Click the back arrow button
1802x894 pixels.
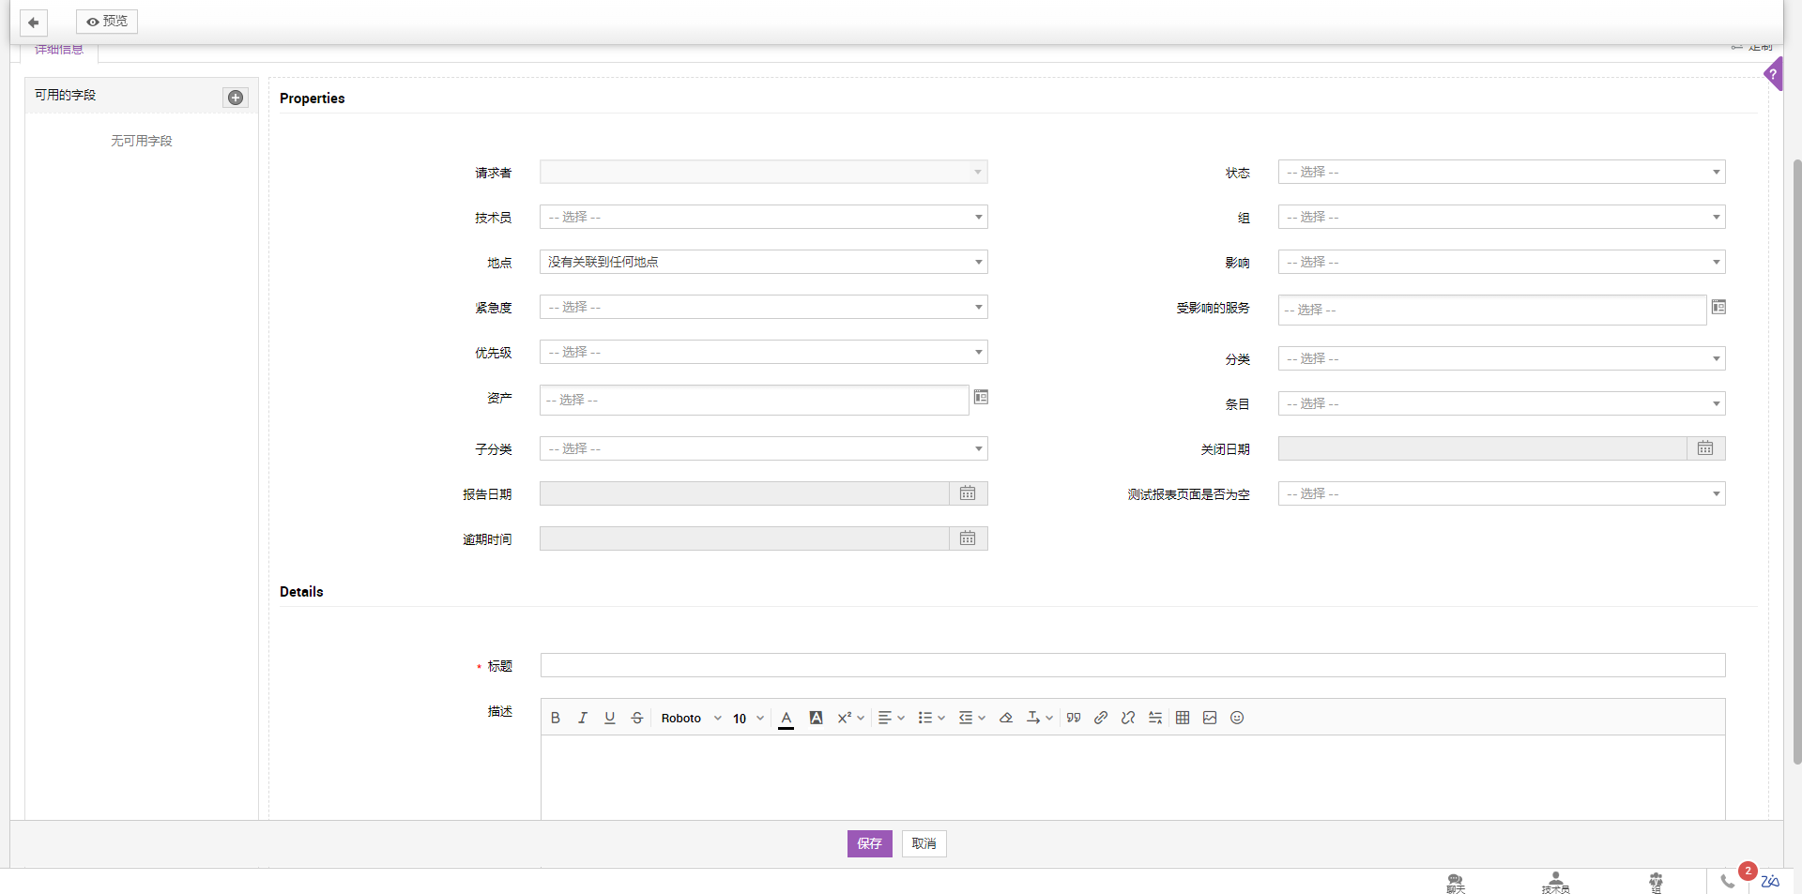(x=34, y=22)
